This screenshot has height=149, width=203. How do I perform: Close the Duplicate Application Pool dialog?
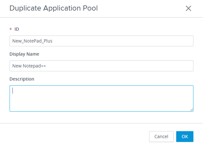(x=188, y=8)
